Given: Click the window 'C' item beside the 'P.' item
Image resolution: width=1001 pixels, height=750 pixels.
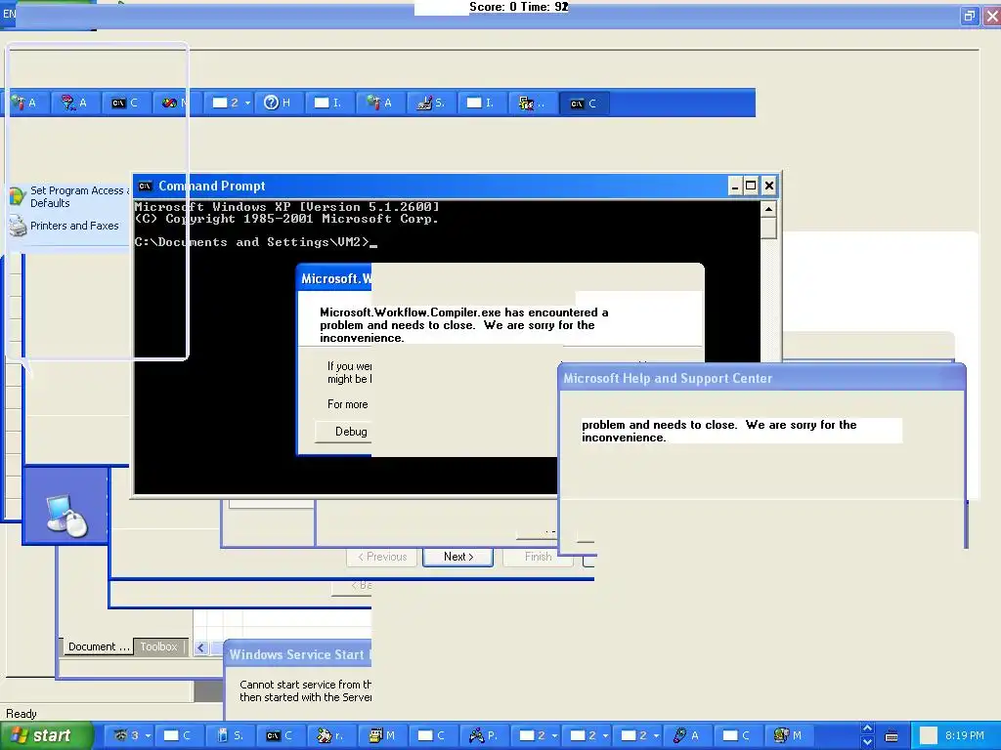Looking at the screenshot, I should pyautogui.click(x=433, y=735).
